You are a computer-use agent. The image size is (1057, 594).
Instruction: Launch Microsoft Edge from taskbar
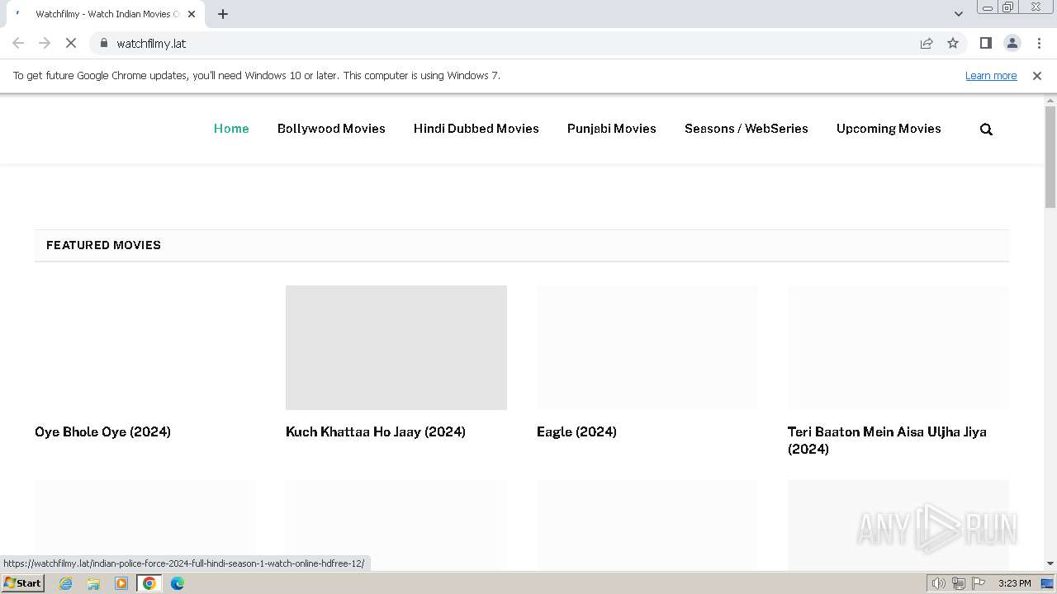[178, 583]
